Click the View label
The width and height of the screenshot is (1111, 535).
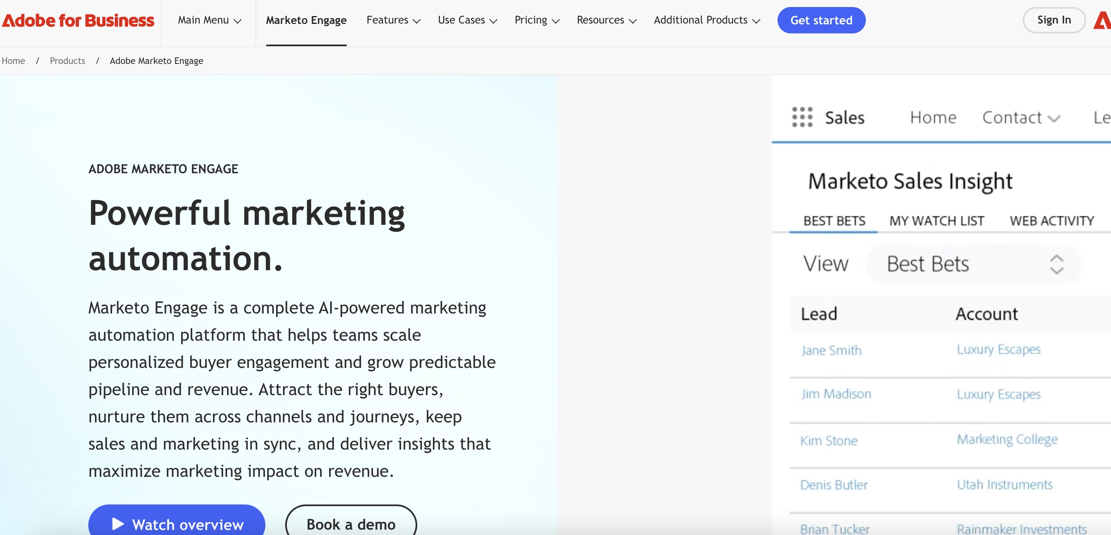coord(825,264)
